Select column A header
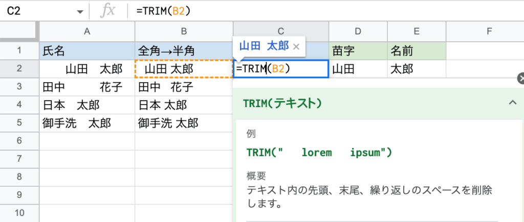Screen dimensions: 524x222 [87, 32]
